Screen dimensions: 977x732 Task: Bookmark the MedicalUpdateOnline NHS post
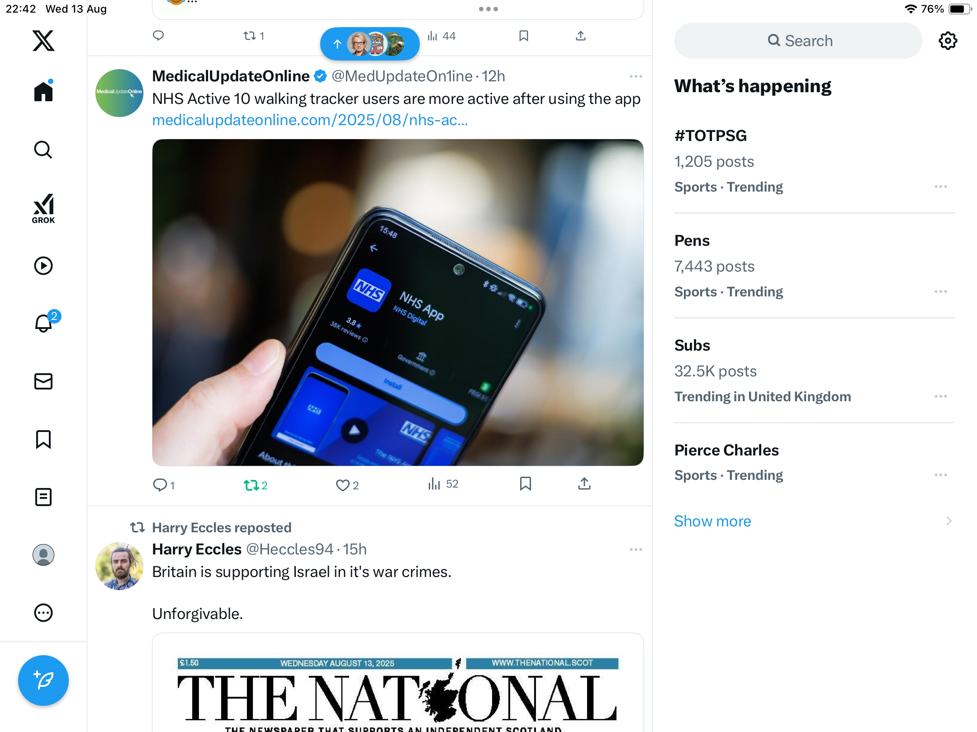[x=525, y=484]
